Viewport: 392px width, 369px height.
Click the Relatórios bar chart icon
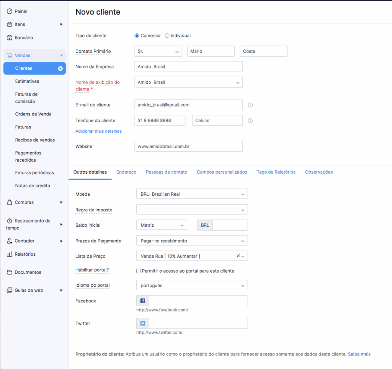tap(10, 254)
